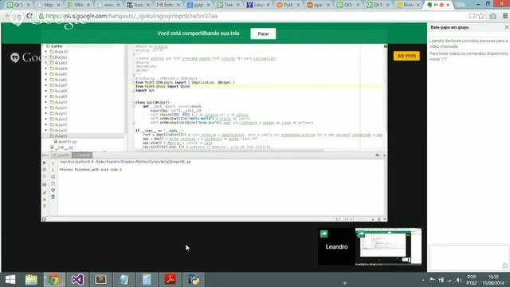Click the scrollbar in the project tree

(126, 88)
